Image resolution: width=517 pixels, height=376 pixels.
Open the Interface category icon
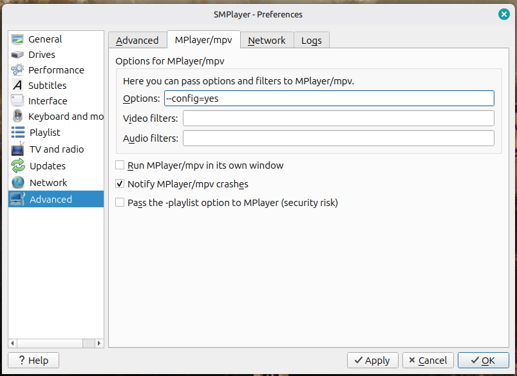(x=17, y=101)
